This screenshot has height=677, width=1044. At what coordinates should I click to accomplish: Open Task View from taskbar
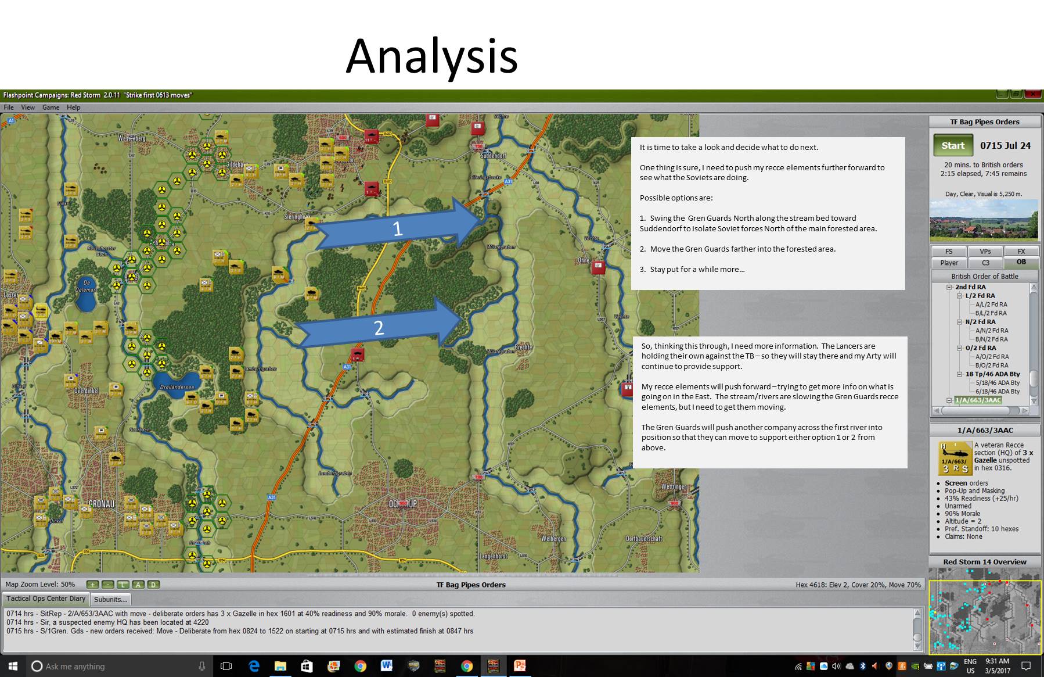(x=226, y=666)
